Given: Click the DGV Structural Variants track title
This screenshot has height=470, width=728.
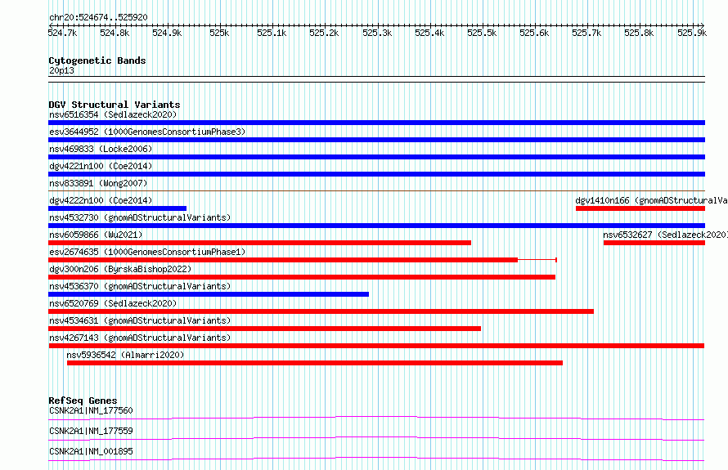Looking at the screenshot, I should click(115, 105).
